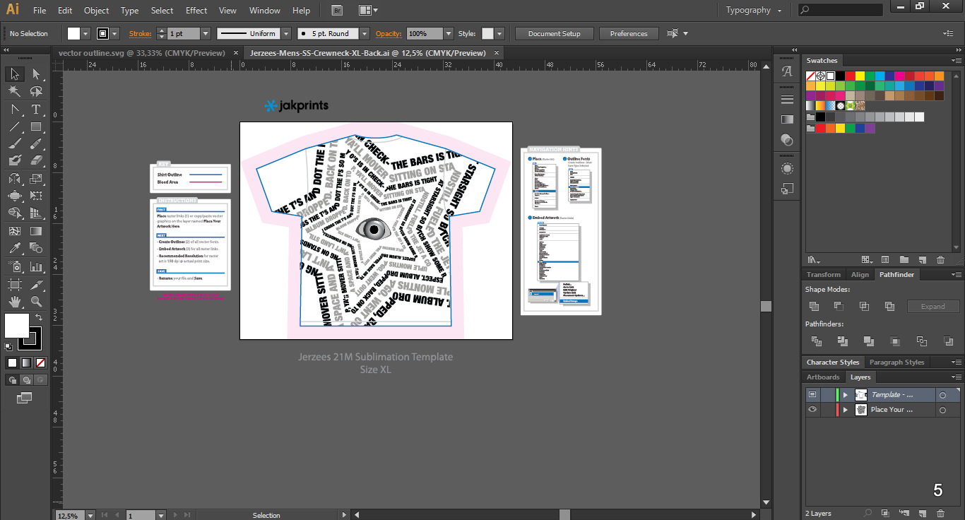Select the Gradient tool
The image size is (965, 520).
pos(37,230)
